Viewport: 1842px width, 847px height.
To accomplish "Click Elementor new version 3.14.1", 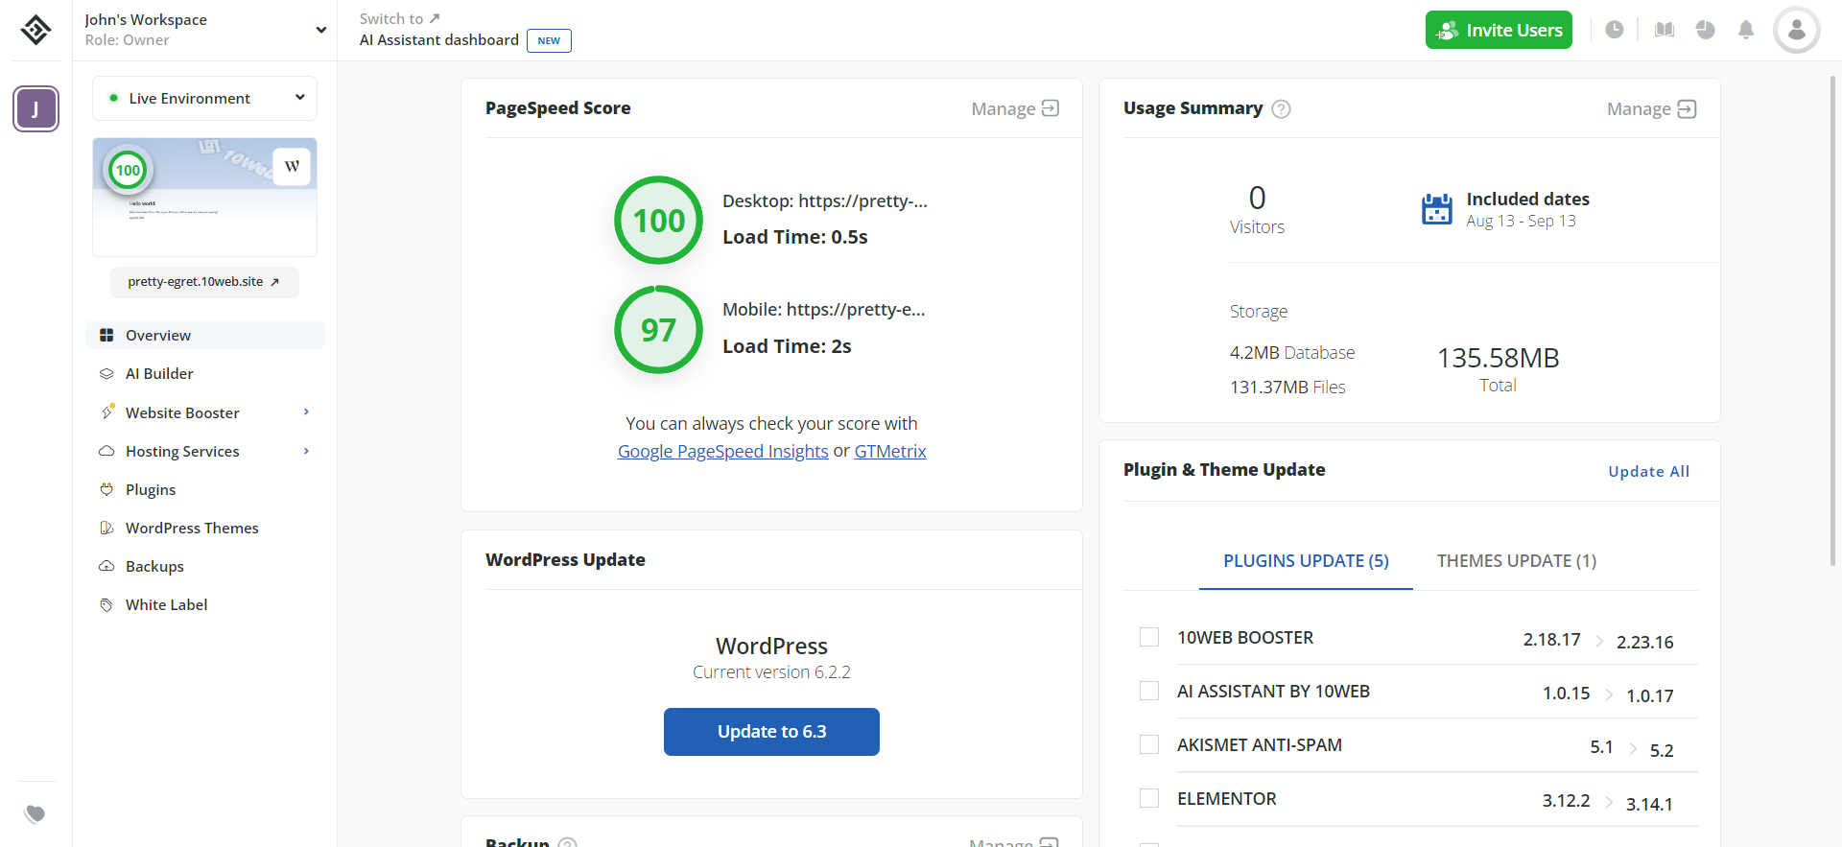I will coord(1649,804).
